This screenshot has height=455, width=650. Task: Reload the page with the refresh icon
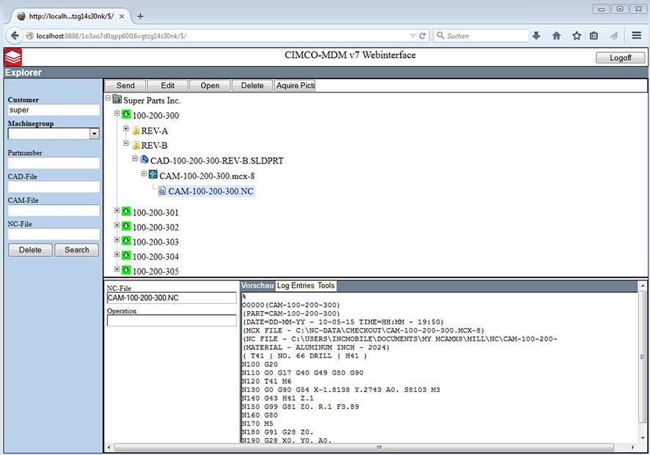423,36
